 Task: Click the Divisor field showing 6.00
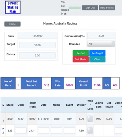pos(37,55)
